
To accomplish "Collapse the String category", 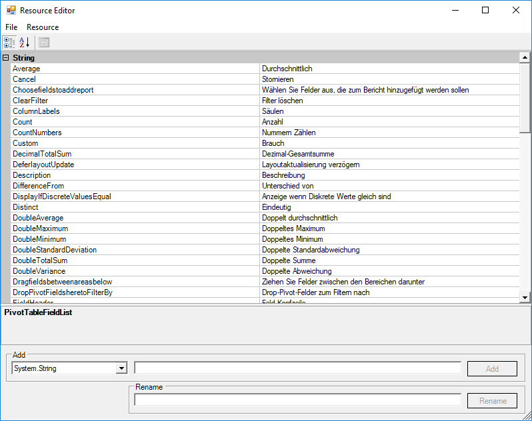I will (x=6, y=58).
